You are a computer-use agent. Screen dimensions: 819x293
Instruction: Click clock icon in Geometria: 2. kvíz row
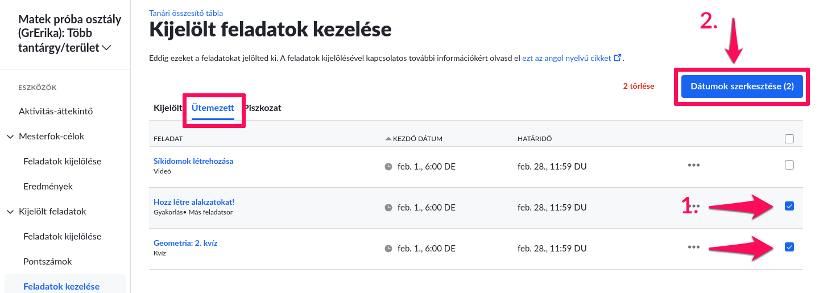point(388,249)
